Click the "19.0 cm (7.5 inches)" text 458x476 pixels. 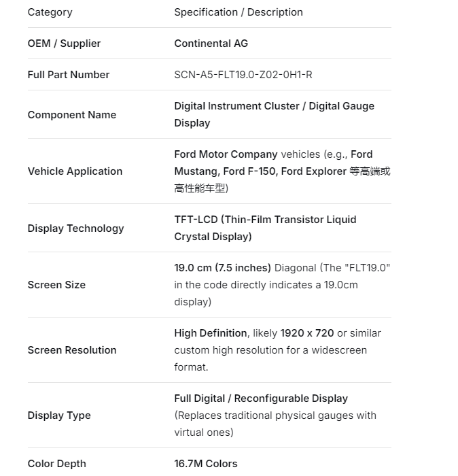tap(222, 268)
